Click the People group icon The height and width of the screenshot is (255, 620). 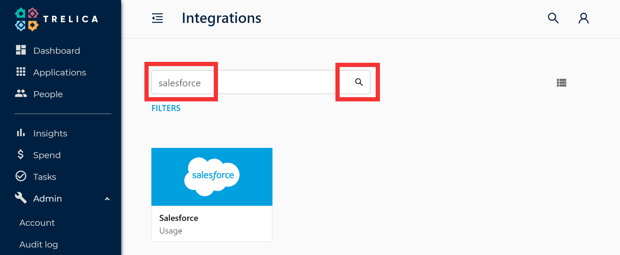(21, 94)
